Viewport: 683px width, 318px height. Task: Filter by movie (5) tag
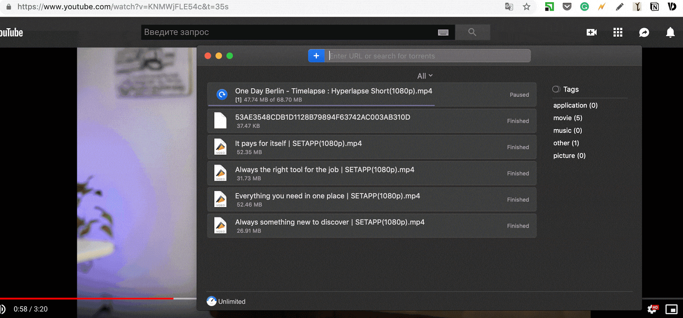tap(568, 118)
